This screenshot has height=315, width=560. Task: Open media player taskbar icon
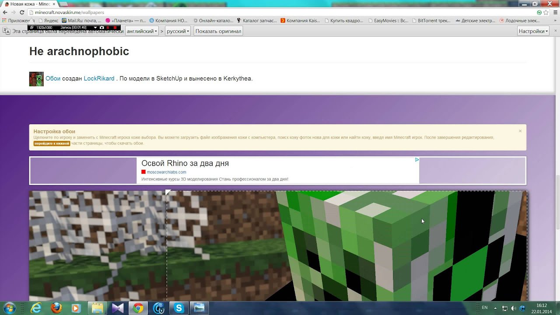(x=77, y=308)
